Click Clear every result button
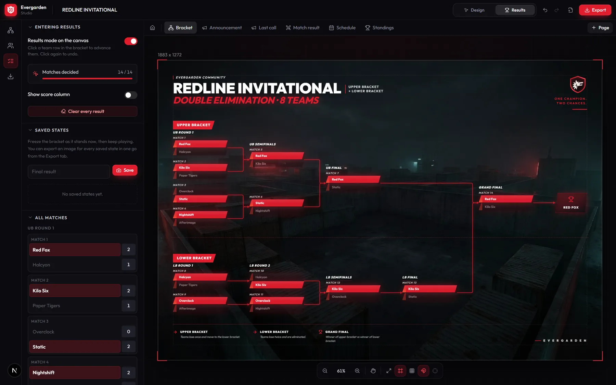This screenshot has width=616, height=385. pos(82,111)
